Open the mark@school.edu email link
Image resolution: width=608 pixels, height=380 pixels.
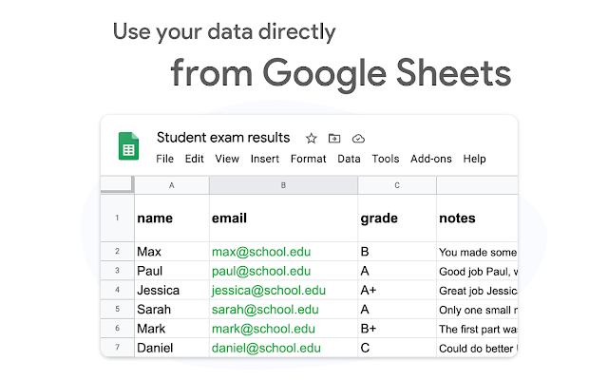[263, 329]
